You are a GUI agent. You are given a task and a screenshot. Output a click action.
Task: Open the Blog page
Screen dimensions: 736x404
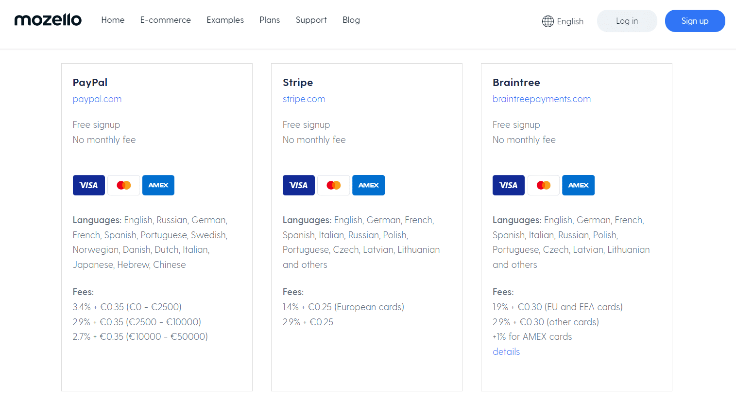[351, 20]
